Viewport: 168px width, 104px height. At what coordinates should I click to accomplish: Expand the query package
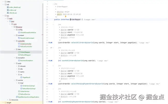coord(17,72)
